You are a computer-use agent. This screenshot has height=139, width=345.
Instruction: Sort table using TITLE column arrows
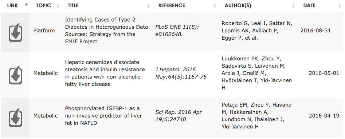tap(149, 6)
